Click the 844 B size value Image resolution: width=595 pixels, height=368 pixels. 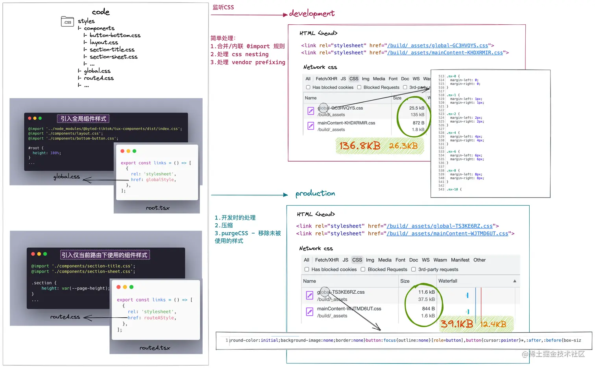click(429, 309)
